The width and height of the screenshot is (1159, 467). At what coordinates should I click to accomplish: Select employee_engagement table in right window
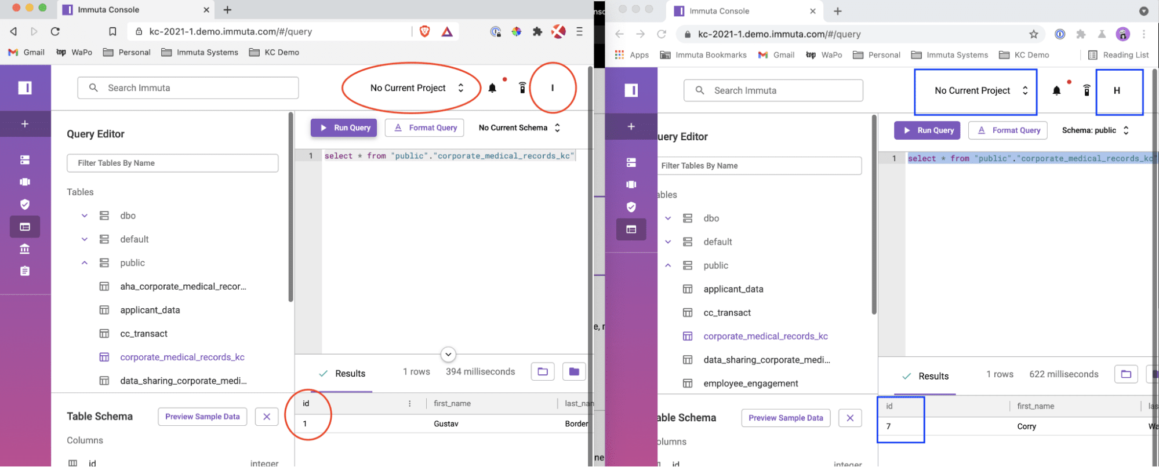coord(751,384)
